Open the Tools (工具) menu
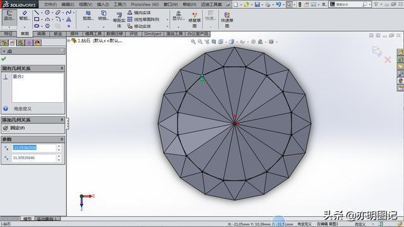Viewport: 404px width, 227px height. pos(120,4)
